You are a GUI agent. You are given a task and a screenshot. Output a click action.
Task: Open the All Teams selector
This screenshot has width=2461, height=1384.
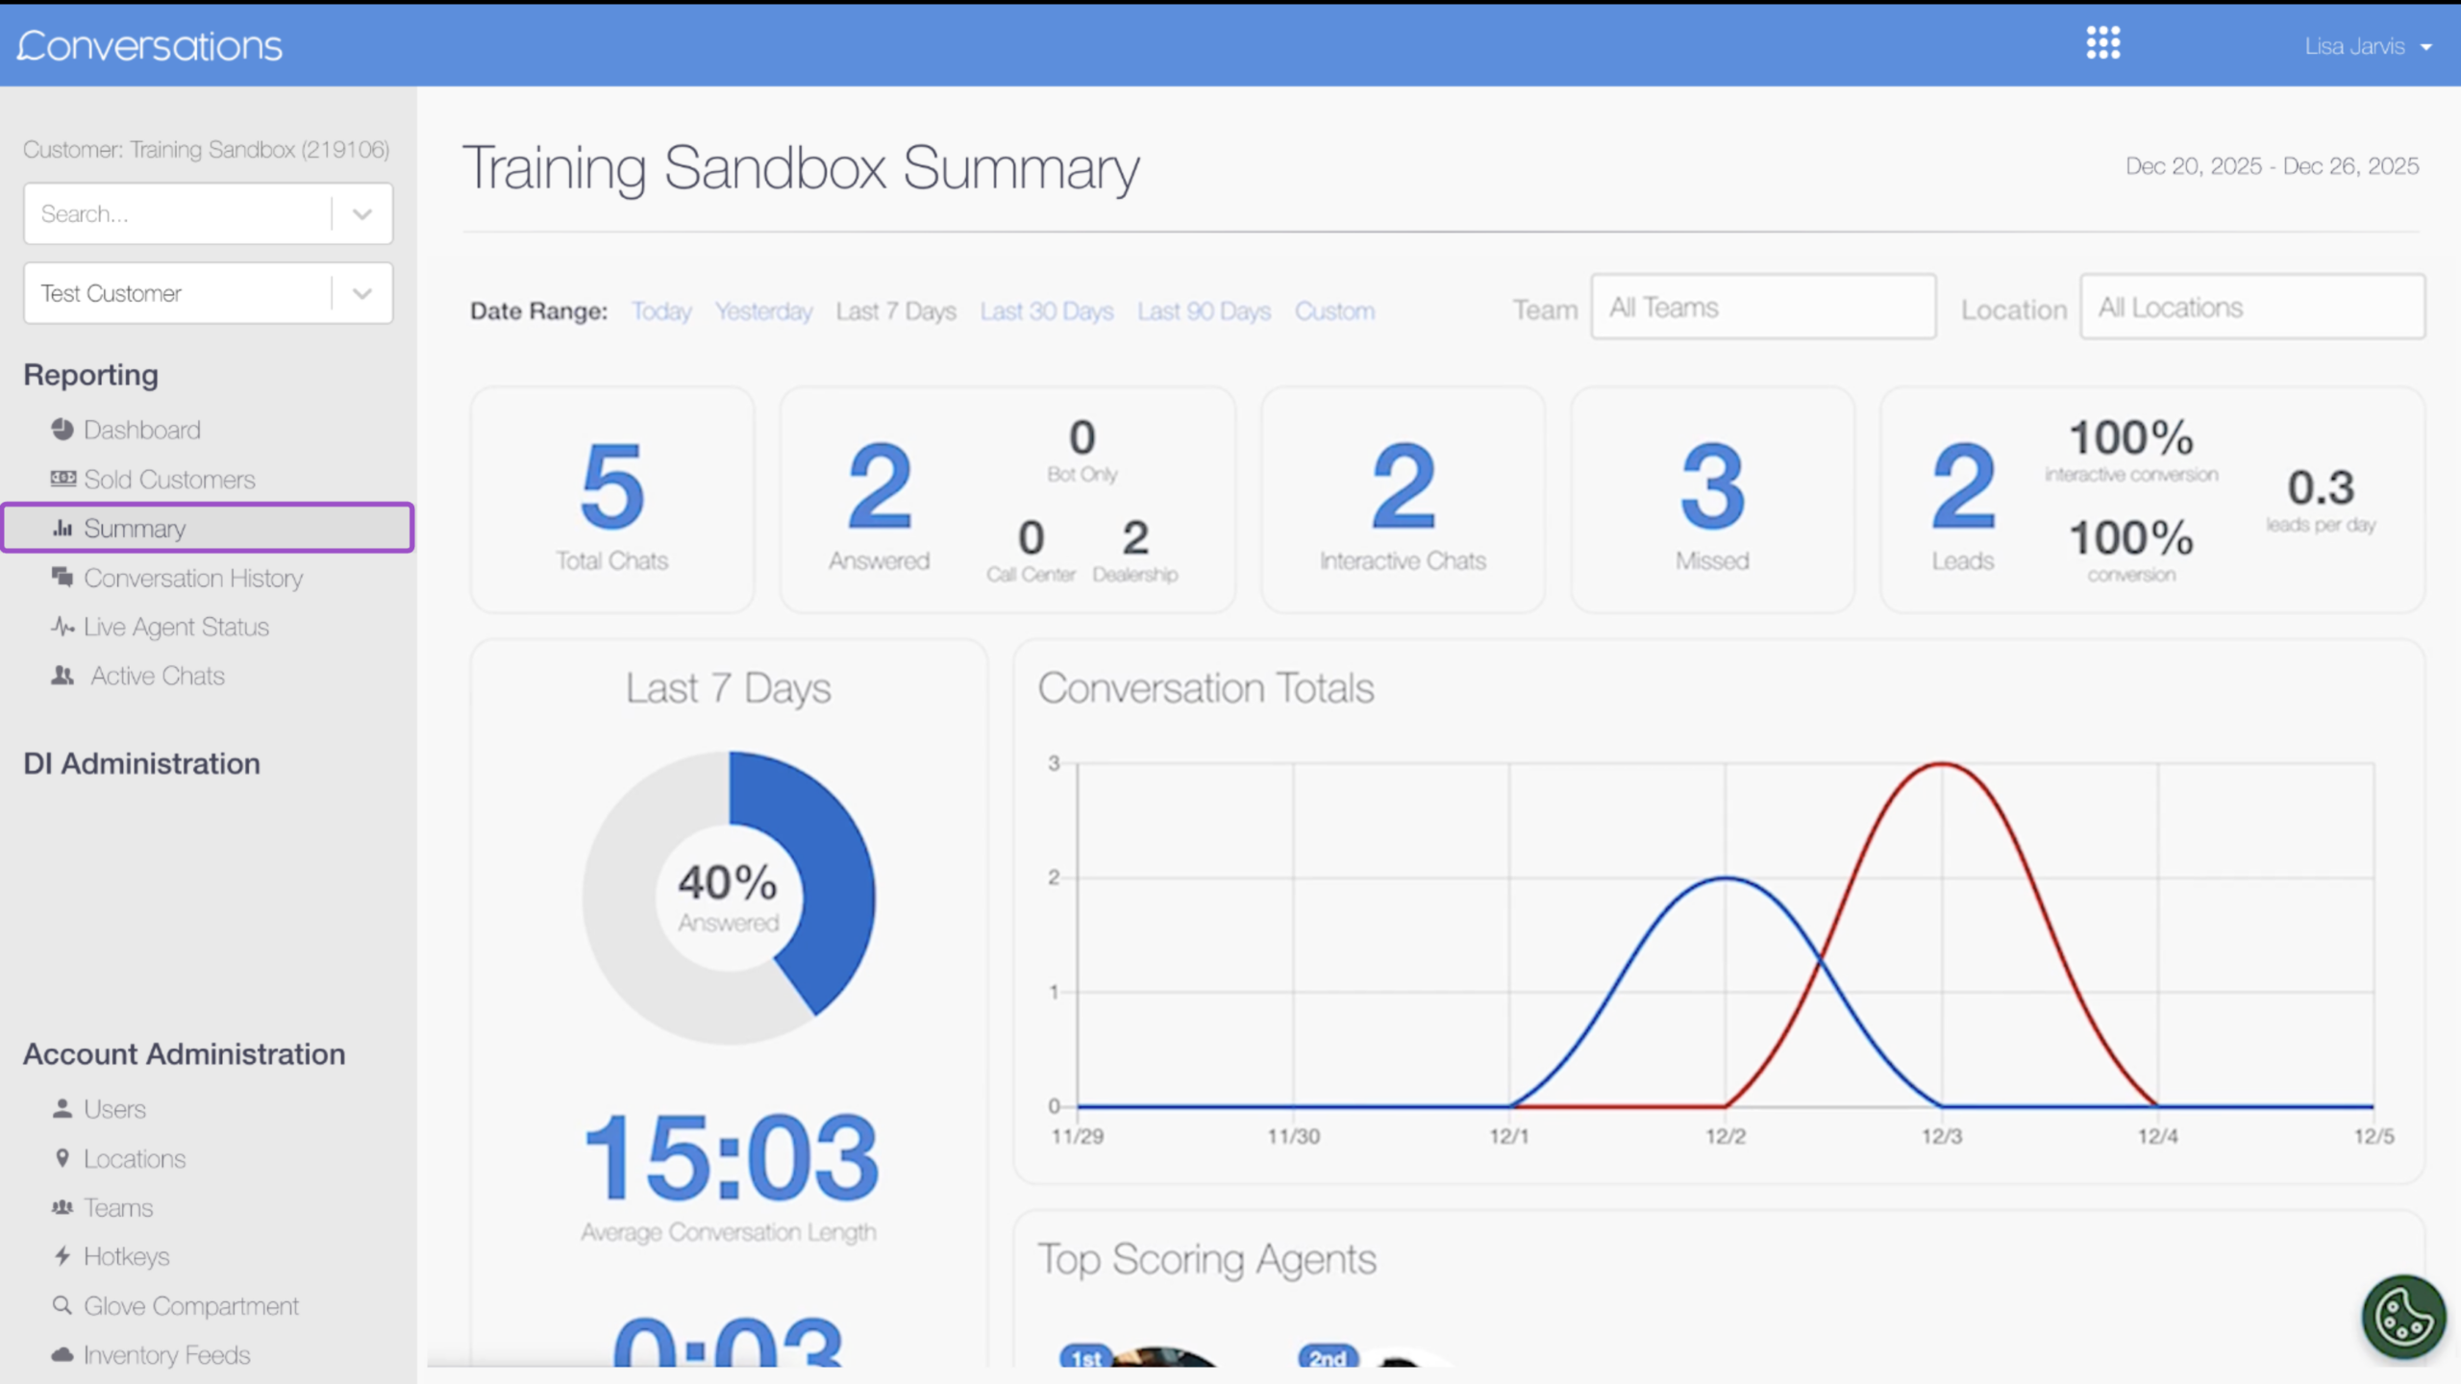(1763, 307)
